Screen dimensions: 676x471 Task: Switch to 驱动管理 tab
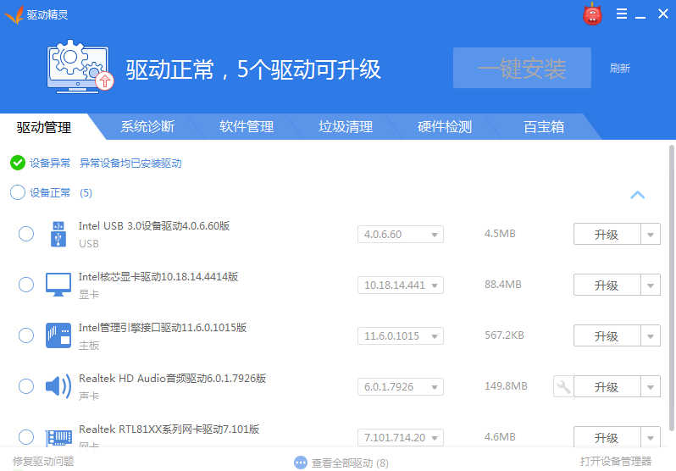tap(44, 127)
